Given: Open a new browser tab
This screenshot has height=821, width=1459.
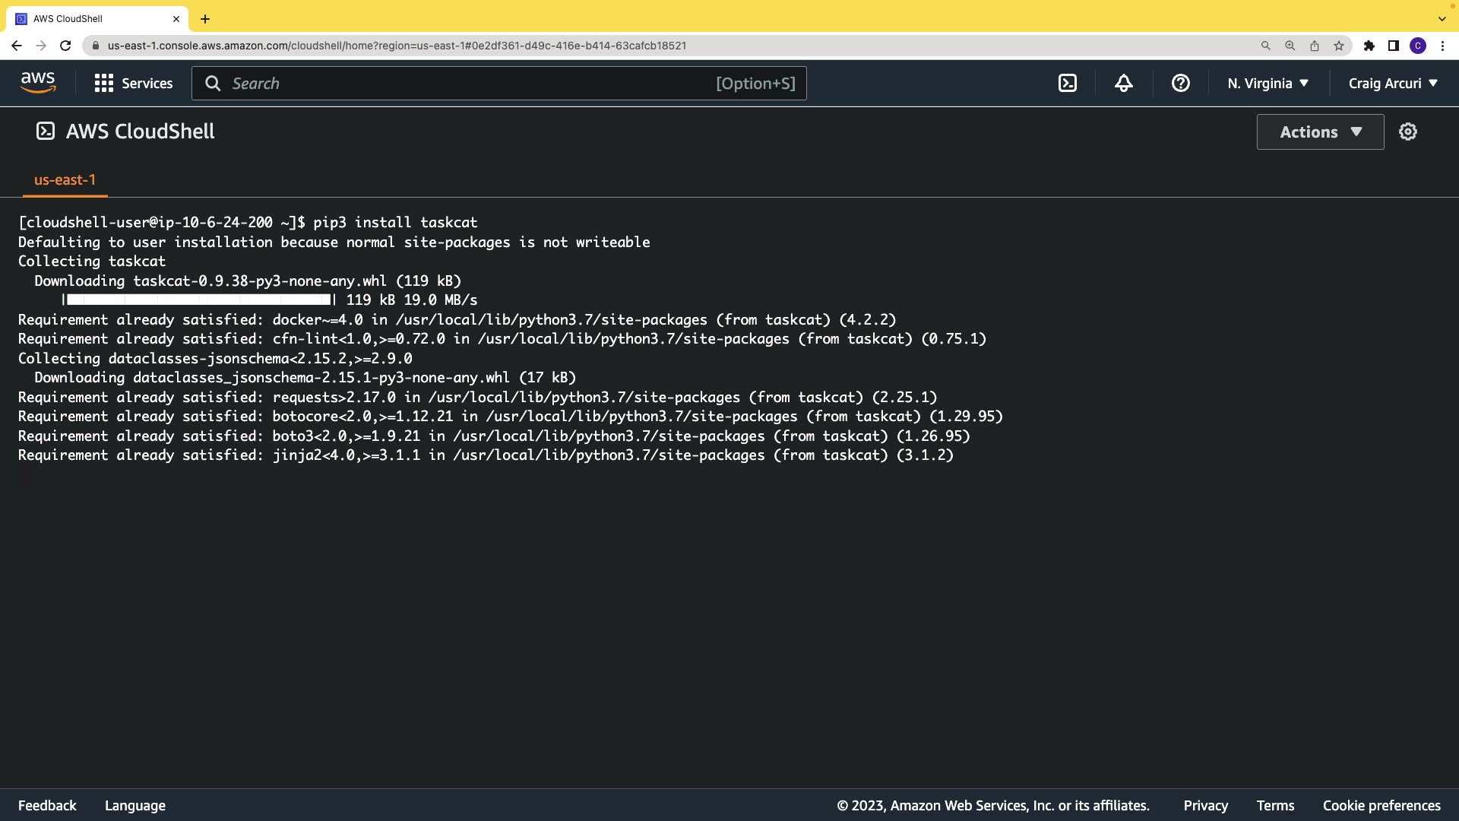Looking at the screenshot, I should coord(205,19).
